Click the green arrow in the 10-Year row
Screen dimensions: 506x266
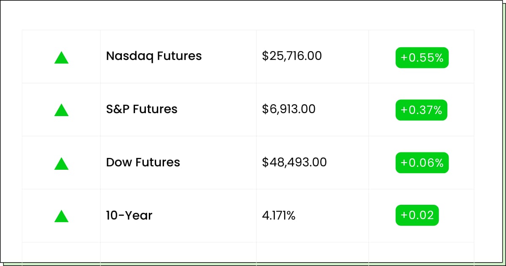(x=61, y=216)
